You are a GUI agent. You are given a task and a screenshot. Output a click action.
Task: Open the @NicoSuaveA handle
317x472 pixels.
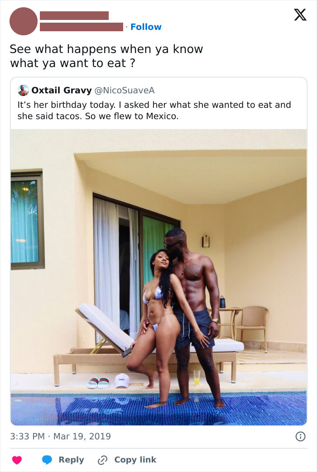tap(125, 90)
